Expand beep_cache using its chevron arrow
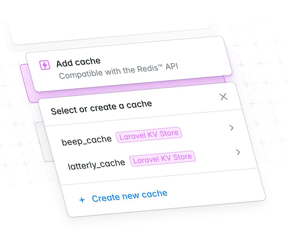 tap(232, 128)
